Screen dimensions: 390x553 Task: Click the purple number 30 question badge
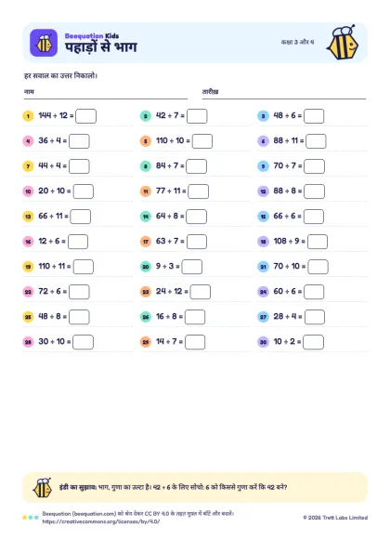point(263,342)
